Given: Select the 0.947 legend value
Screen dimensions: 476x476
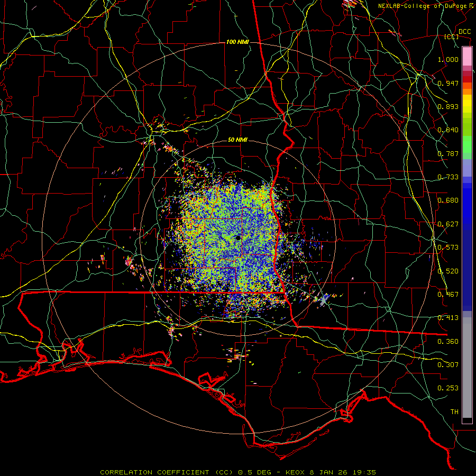Looking at the screenshot, I should (x=448, y=83).
